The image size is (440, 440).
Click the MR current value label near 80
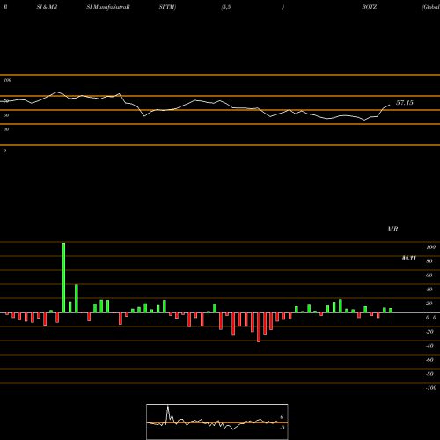point(409,258)
